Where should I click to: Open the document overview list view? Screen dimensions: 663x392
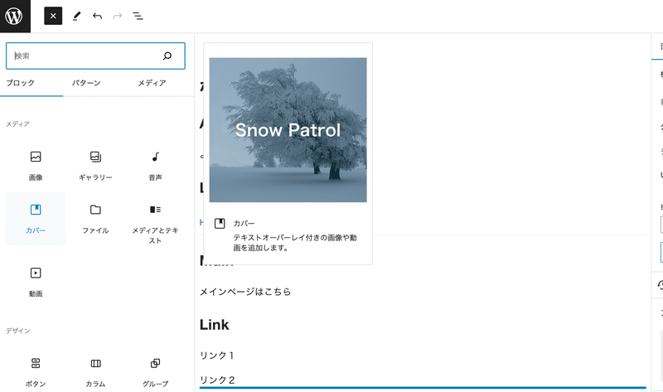click(138, 16)
